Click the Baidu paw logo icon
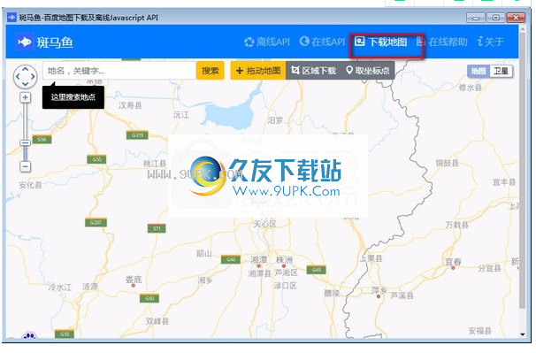 tap(30, 335)
